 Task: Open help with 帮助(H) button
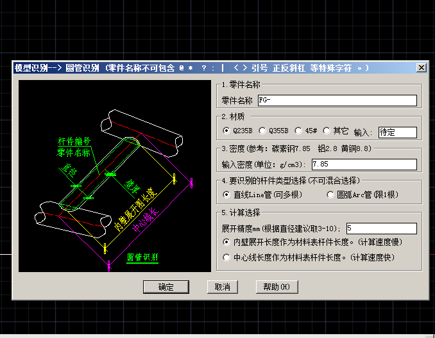pyautogui.click(x=277, y=287)
